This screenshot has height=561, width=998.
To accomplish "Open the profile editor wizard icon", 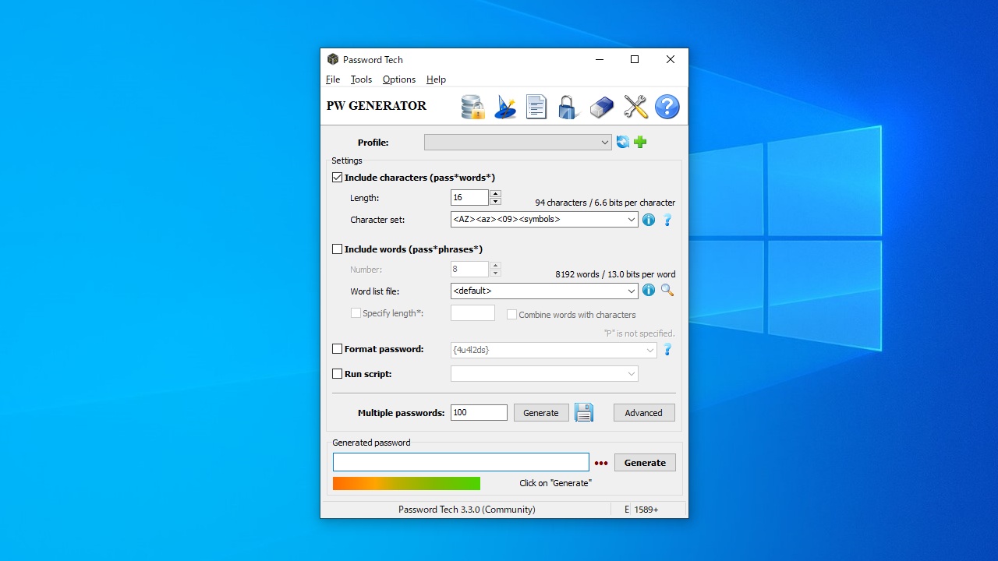I will tap(505, 107).
